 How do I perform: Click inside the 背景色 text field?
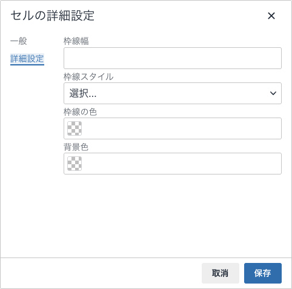click(181, 164)
